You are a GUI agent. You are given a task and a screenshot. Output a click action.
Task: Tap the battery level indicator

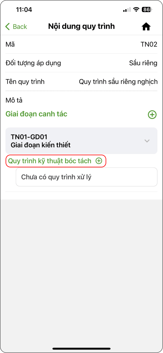tap(147, 10)
